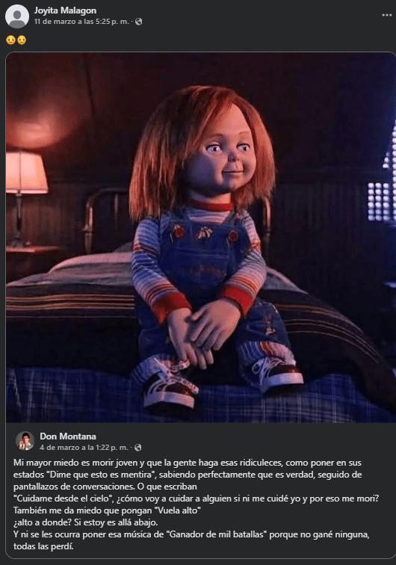Click the line starting 'estados "Dime que esto'
396x565 pixels.
click(188, 475)
